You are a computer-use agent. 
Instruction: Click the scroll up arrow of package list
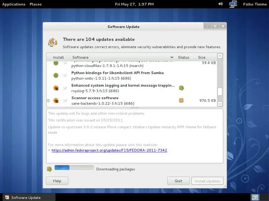220,56
